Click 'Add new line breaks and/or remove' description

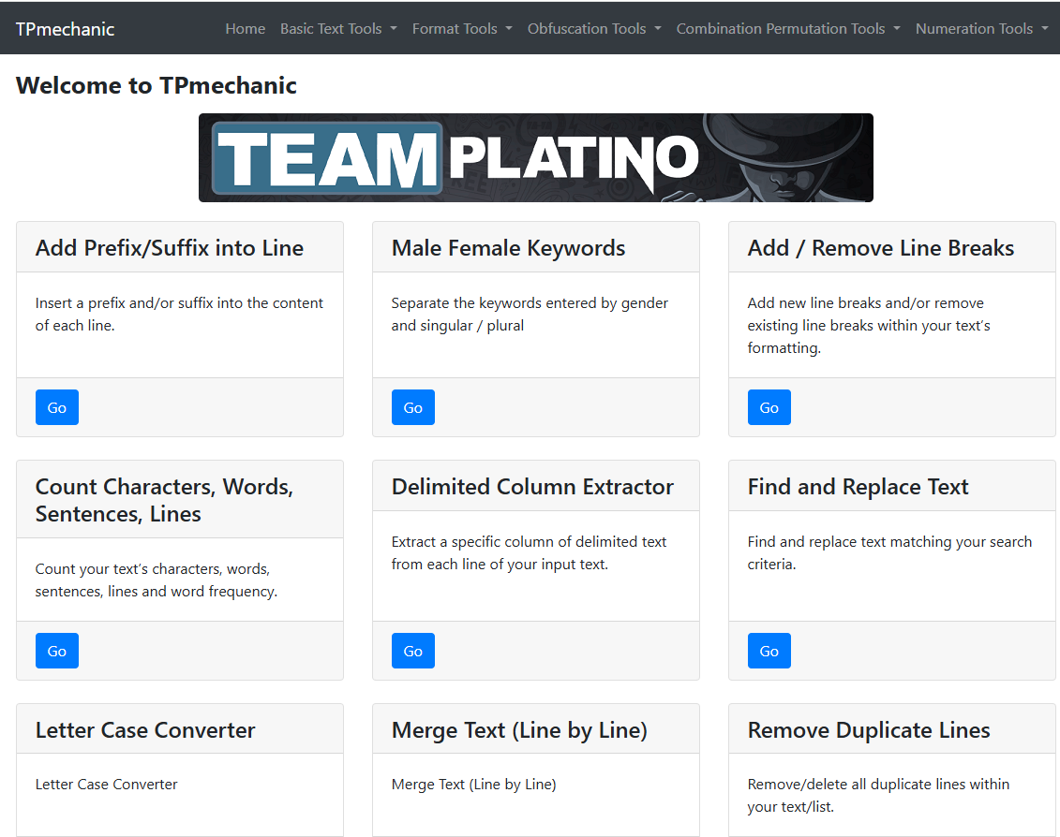tap(869, 325)
